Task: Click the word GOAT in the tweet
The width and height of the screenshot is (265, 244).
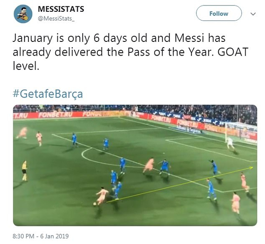Action: point(233,52)
